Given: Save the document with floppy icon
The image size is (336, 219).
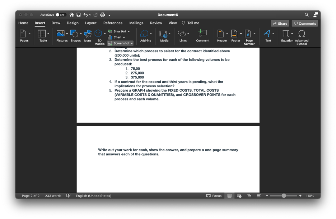Looking at the screenshot, I should pos(79,15).
